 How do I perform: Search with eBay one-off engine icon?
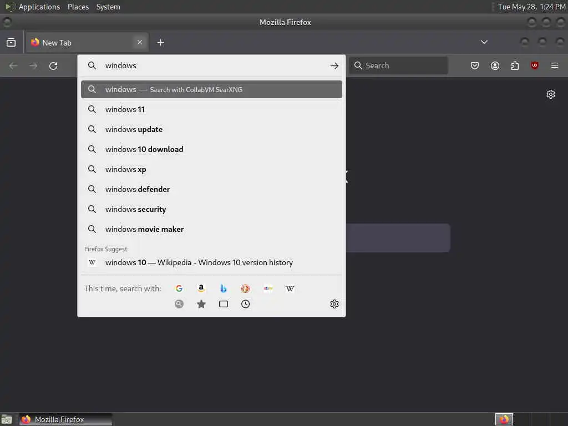(268, 288)
